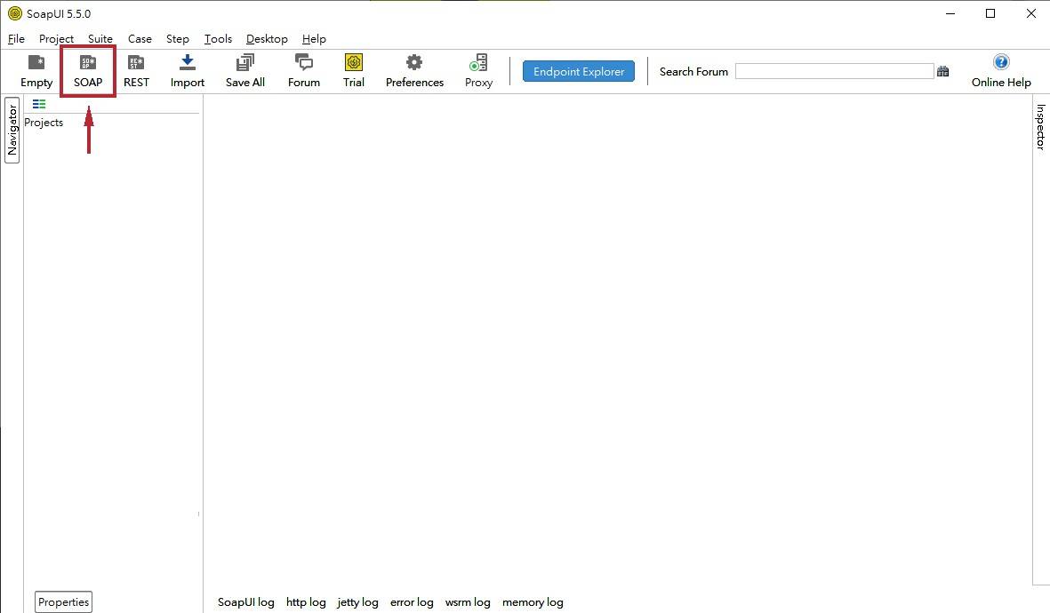
Task: Show the error log tab
Action: pos(412,602)
